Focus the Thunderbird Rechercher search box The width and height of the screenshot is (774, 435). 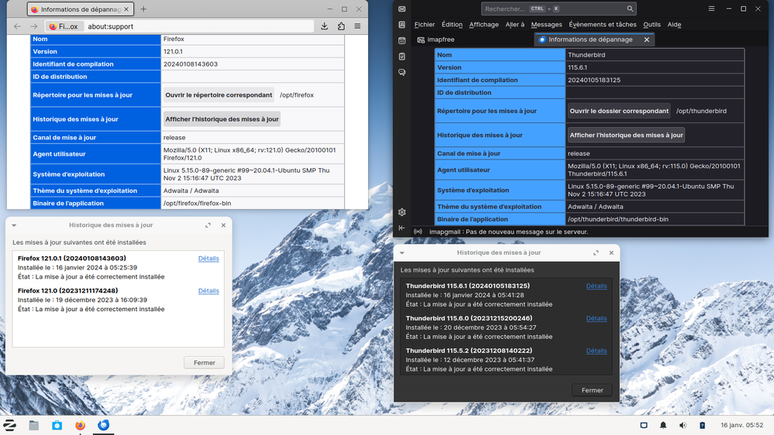(559, 9)
